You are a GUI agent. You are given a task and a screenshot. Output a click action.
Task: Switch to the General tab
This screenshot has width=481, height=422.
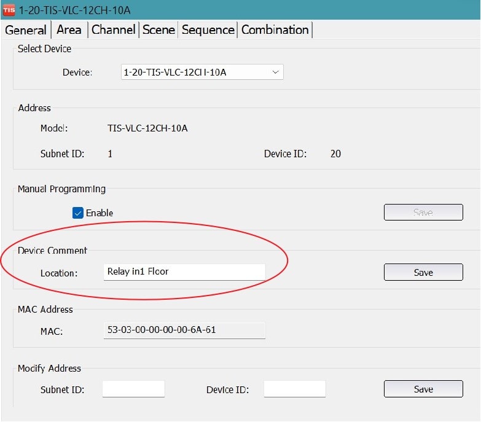(x=26, y=29)
